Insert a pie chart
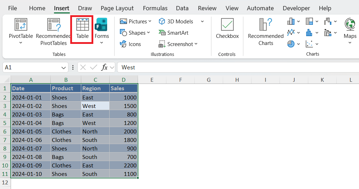The height and width of the screenshot is (189, 359). pos(291,44)
